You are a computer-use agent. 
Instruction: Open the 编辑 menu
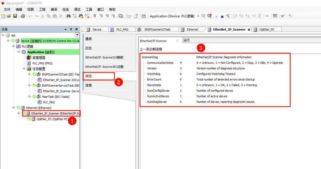[x=19, y=9]
